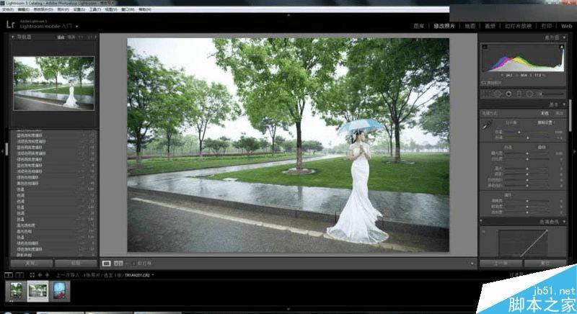Go to previous photo arrow in filmstrip bar
Screen dimensions: 577x314
click(40, 274)
